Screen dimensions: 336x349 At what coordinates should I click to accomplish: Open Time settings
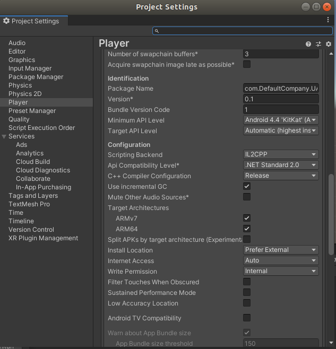coord(16,213)
